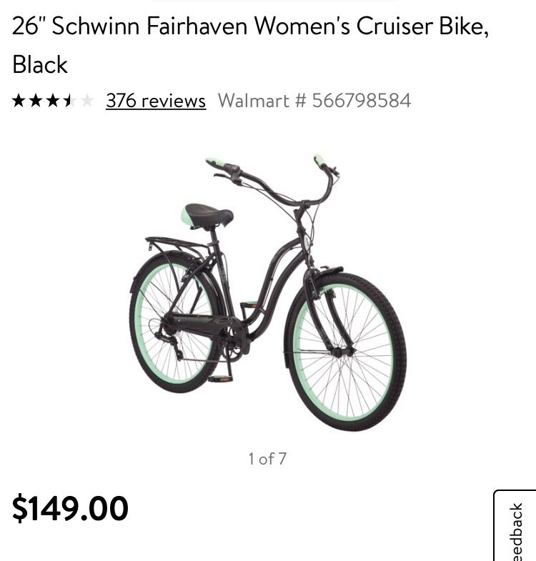This screenshot has width=536, height=561.
Task: Click the bike saddle in the photo
Action: (207, 216)
